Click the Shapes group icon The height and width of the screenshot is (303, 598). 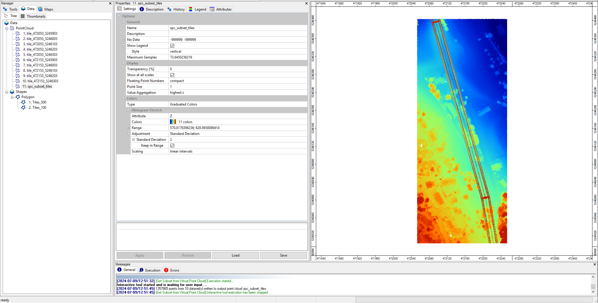[12, 92]
